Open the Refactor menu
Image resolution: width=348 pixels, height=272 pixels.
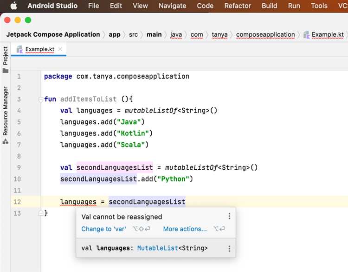coord(238,6)
